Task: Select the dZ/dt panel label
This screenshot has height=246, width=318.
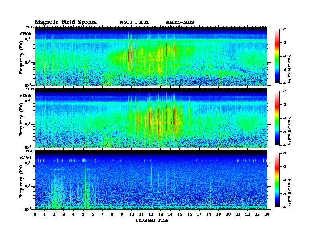Action: tap(26, 158)
